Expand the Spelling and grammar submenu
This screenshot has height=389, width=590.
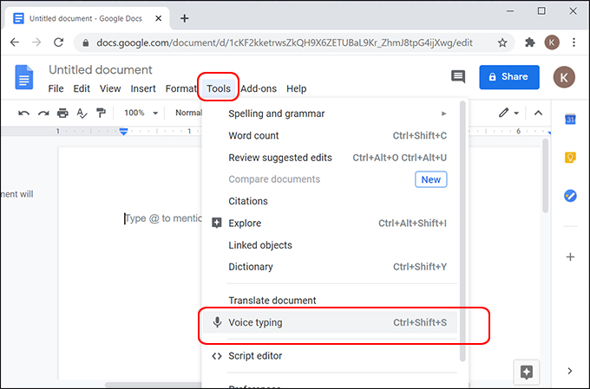pos(337,113)
